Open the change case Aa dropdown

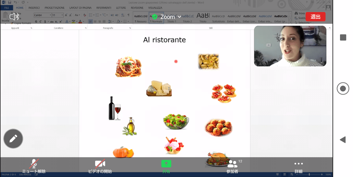pos(77,15)
